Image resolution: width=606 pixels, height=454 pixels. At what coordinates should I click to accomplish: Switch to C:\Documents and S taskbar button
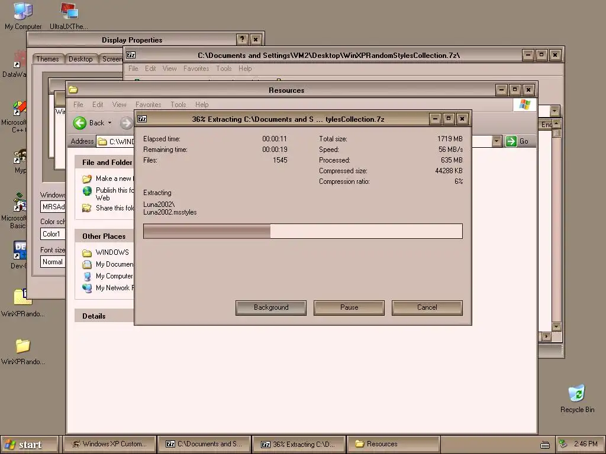coord(204,445)
